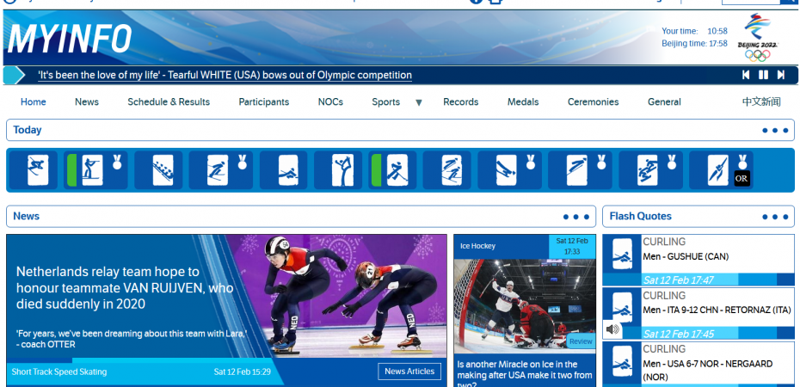Open ITA 9-12 CHN RETORNAZ flash quote
The height and width of the screenshot is (387, 800).
click(x=717, y=310)
